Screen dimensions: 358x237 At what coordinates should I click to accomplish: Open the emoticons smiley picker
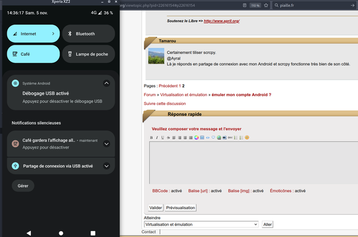[x=247, y=138]
